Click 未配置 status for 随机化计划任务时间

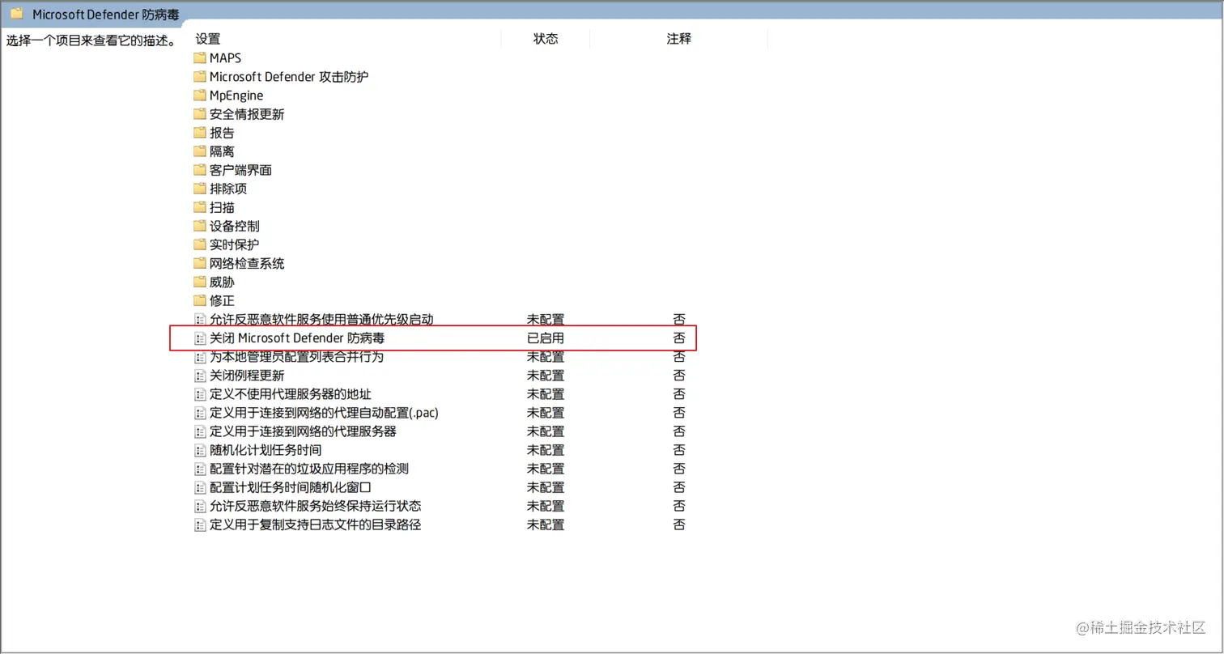point(546,450)
